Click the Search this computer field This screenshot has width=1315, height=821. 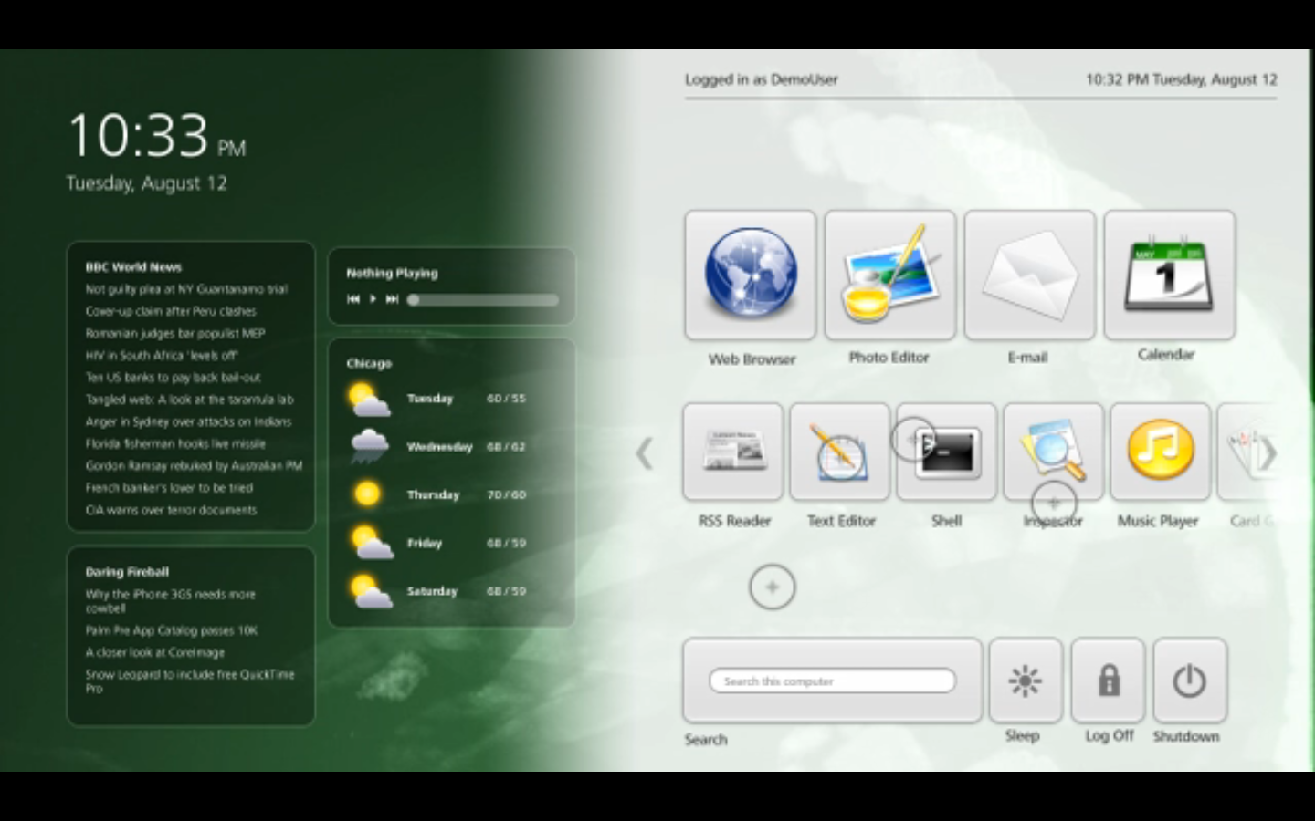[832, 681]
